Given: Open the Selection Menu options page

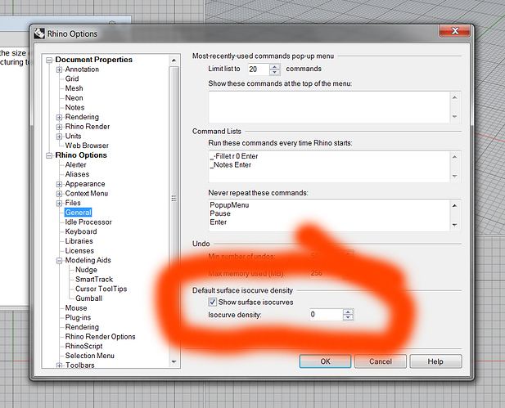Looking at the screenshot, I should [89, 356].
